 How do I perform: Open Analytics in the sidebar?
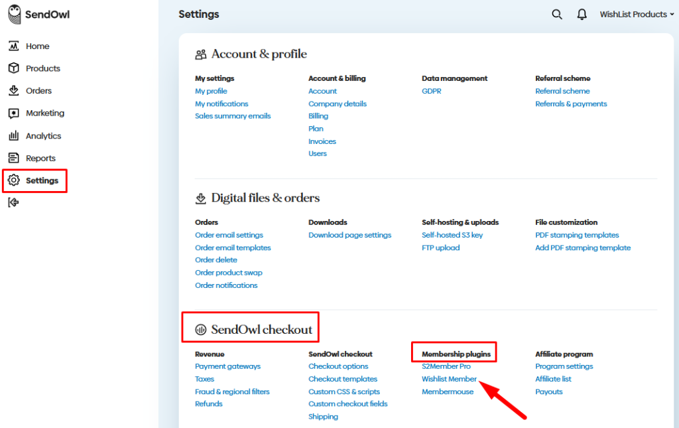[43, 135]
